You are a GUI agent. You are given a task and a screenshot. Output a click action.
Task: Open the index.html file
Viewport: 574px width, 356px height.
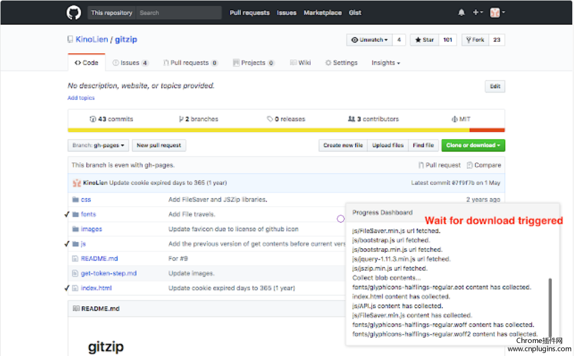pyautogui.click(x=96, y=288)
